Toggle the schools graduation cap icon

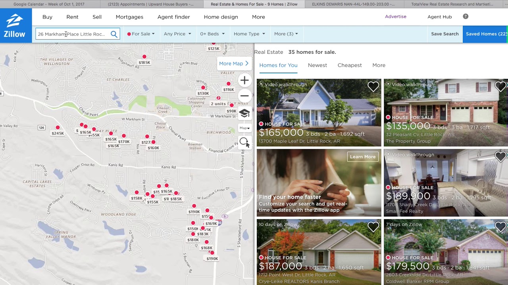(244, 113)
